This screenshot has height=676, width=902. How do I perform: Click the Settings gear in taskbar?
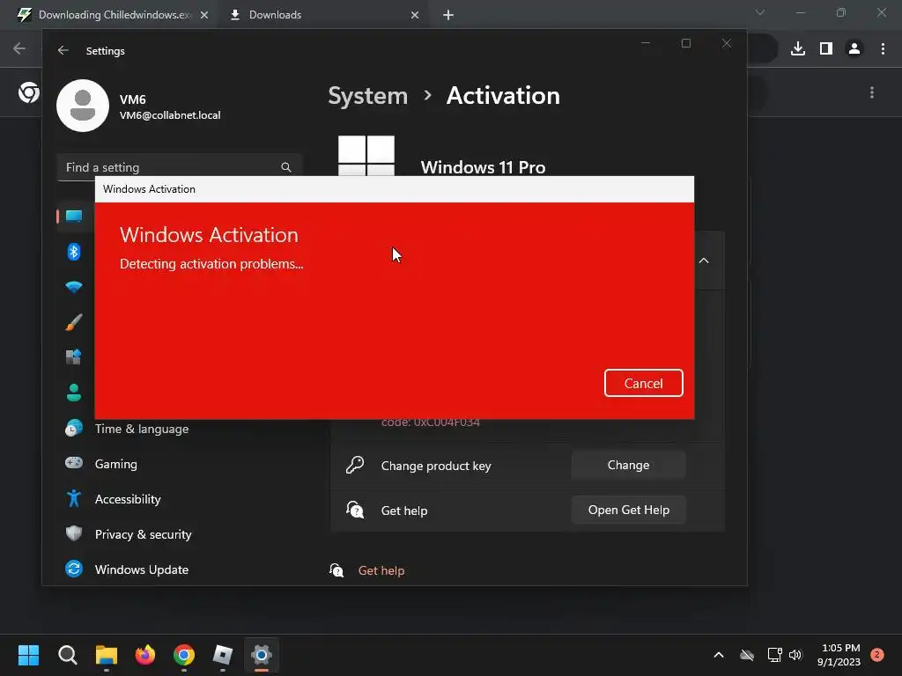[261, 655]
